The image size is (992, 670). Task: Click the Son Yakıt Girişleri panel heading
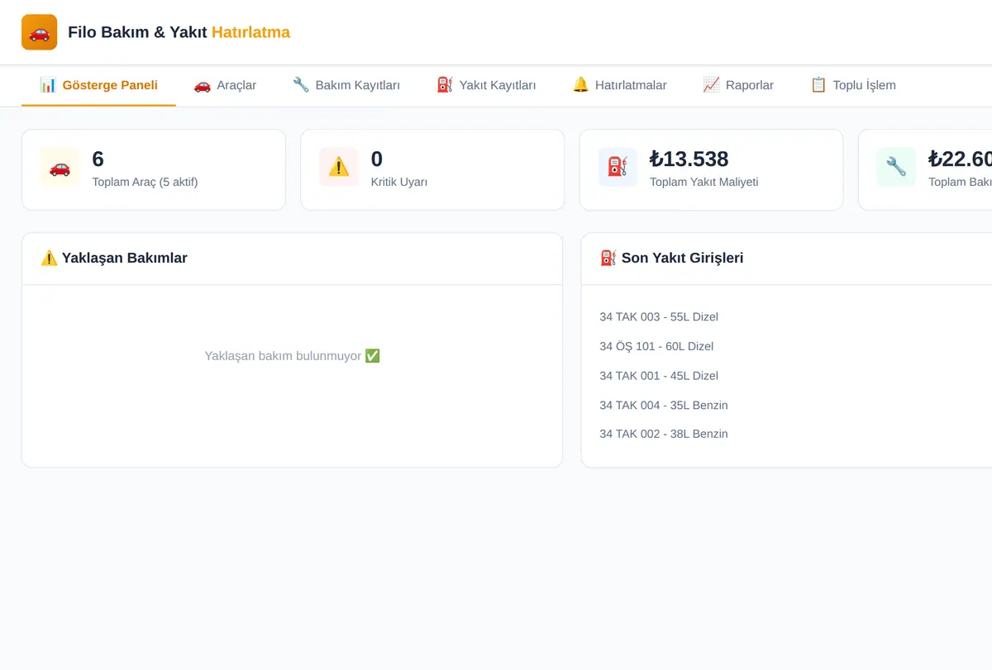(x=672, y=258)
